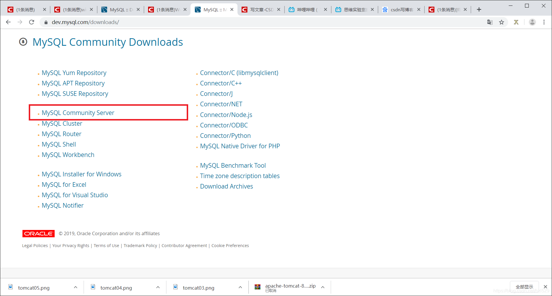Open MySQL Shell link
Screen dimensions: 552x296
[59, 144]
